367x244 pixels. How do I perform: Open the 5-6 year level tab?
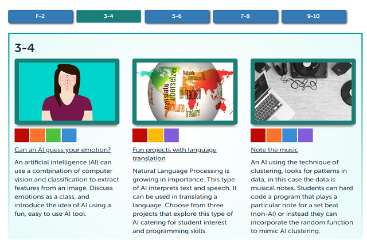177,16
